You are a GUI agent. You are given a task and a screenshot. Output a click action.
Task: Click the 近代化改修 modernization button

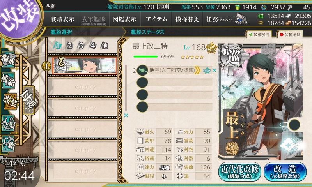[x=240, y=172]
